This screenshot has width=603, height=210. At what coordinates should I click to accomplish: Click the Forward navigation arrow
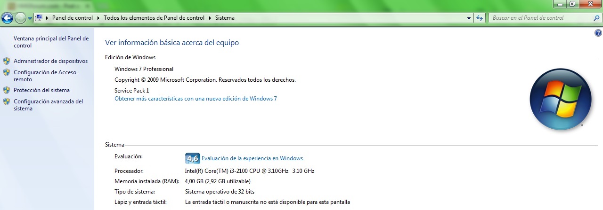(x=20, y=18)
